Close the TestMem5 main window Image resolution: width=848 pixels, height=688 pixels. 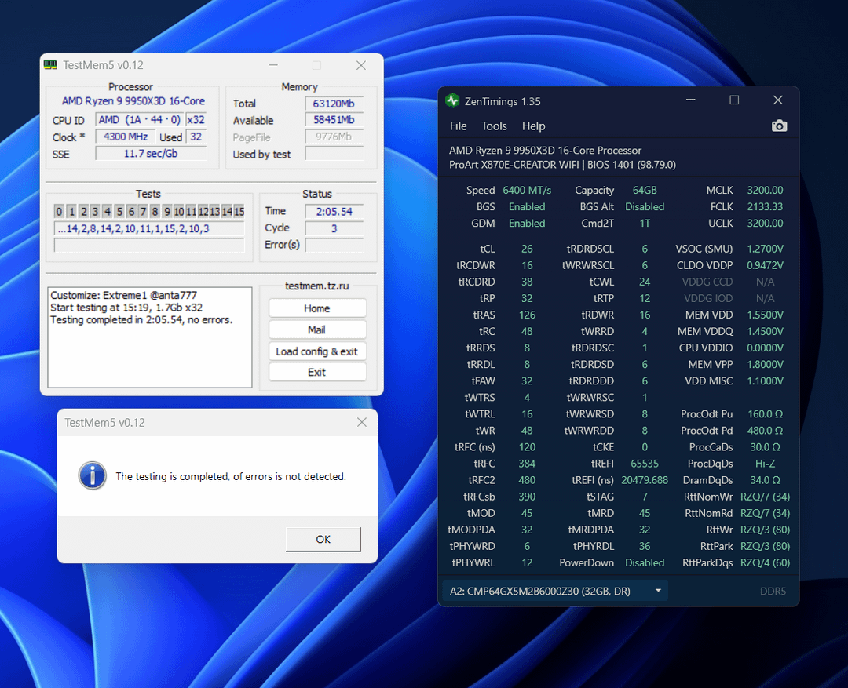pos(361,65)
